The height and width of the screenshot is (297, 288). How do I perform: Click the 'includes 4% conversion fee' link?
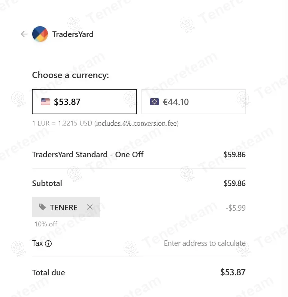(x=137, y=123)
